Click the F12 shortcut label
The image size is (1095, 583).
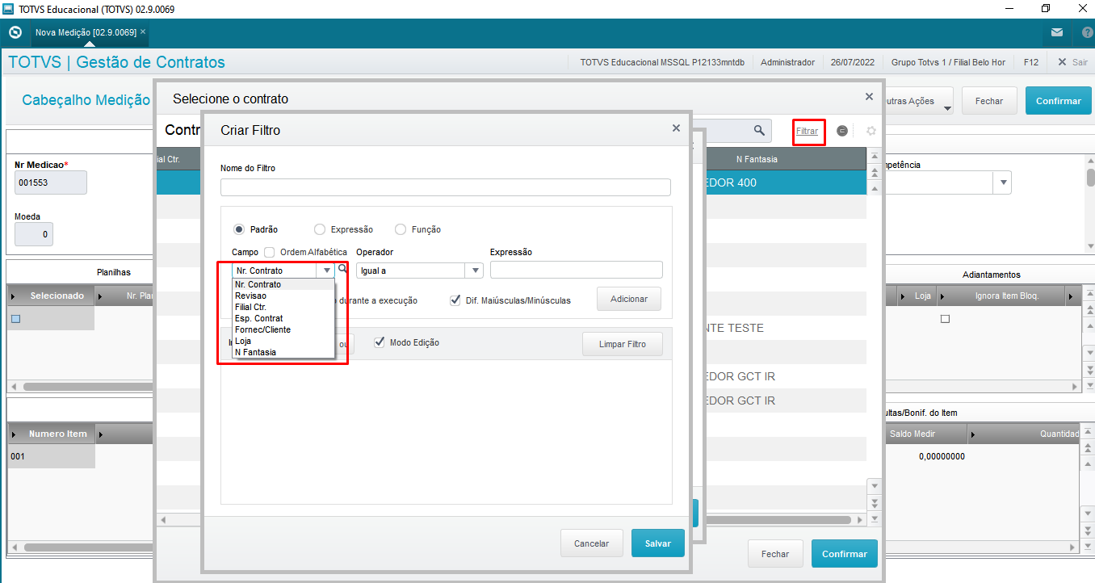pos(1030,62)
